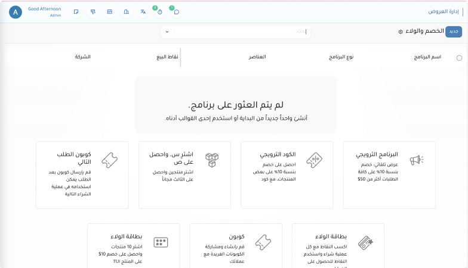Viewport: 468px width, 268px height.
Task: Pick the اشترِ س، واحصل على ص template
Action: pyautogui.click(x=184, y=175)
